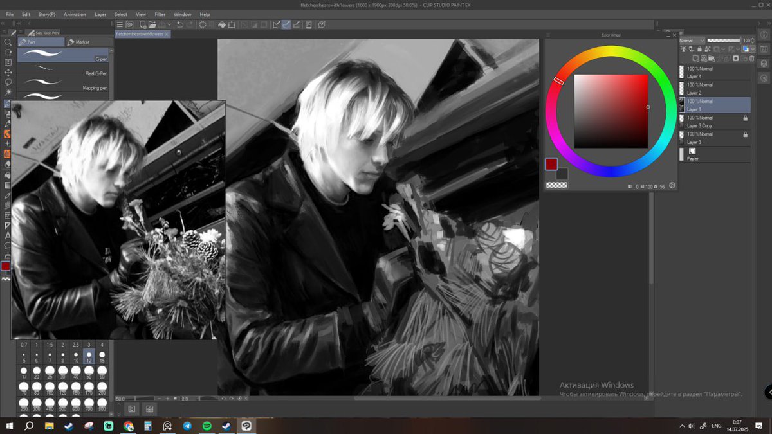Create new layer folder icon
Screen dimensions: 772x434
pos(711,58)
